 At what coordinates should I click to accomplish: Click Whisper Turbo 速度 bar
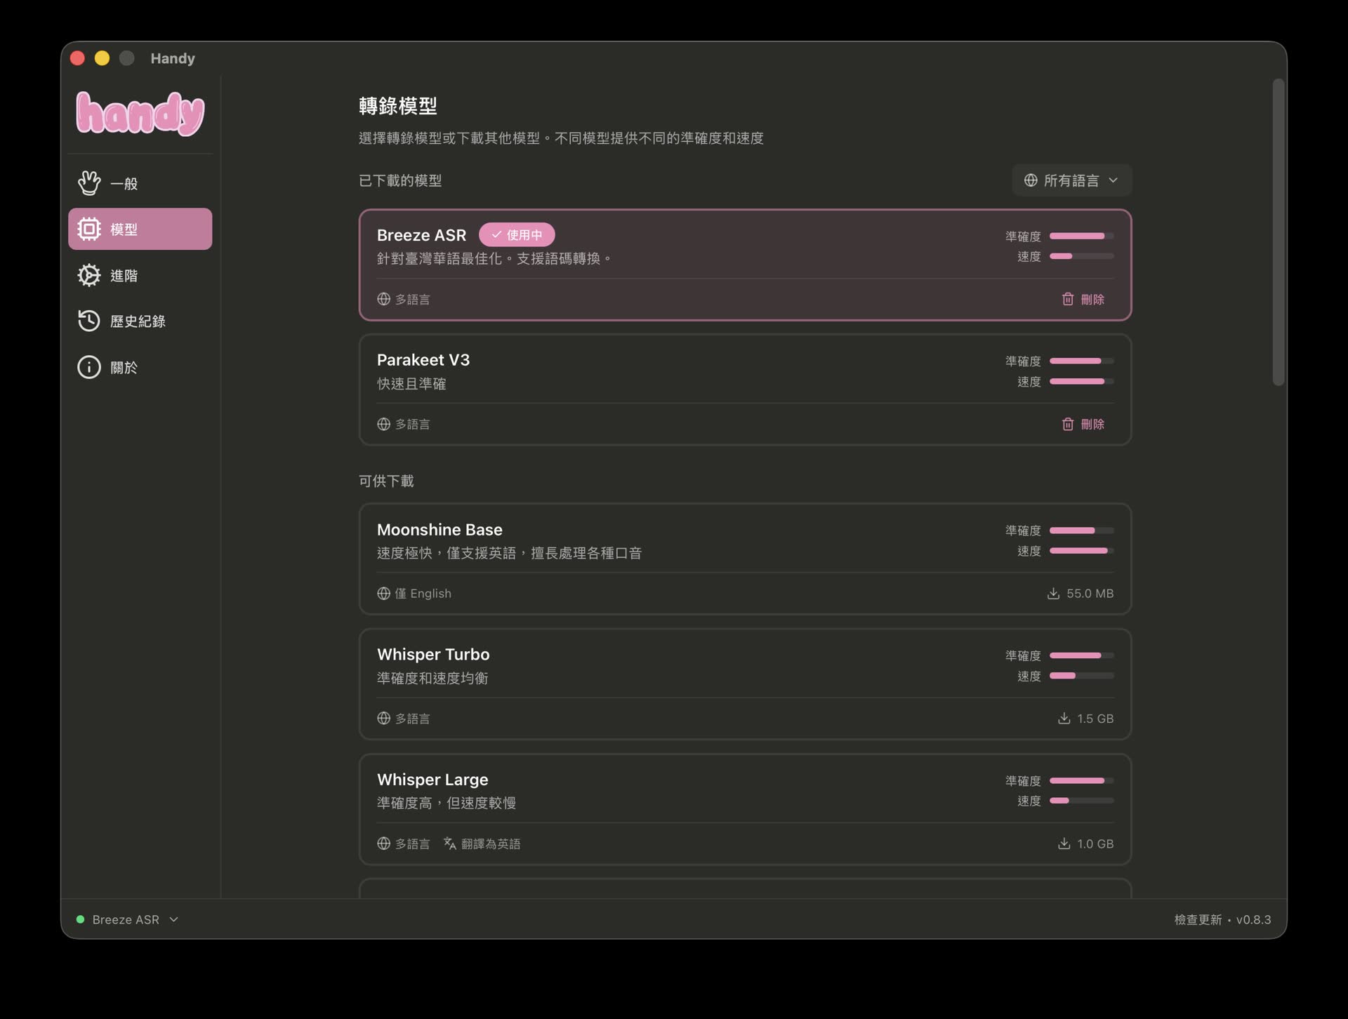point(1082,676)
